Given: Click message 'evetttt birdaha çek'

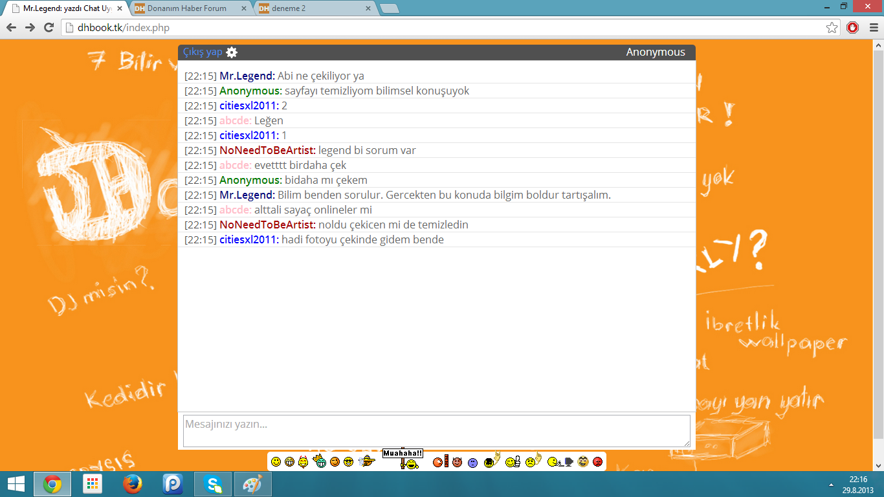Looking at the screenshot, I should [300, 165].
